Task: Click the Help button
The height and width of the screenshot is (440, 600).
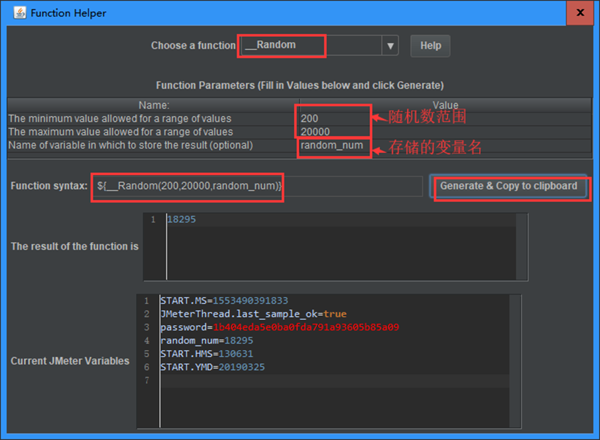Action: pos(430,46)
